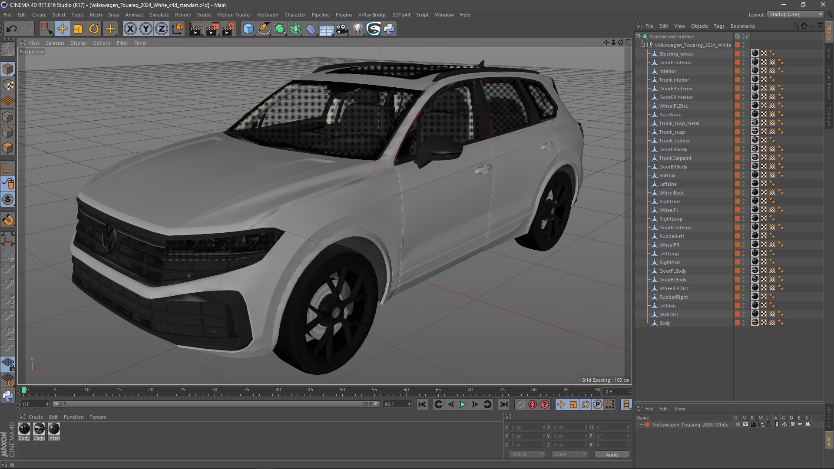Image resolution: width=834 pixels, height=469 pixels.
Task: Open the Simulate menu
Action: click(159, 15)
